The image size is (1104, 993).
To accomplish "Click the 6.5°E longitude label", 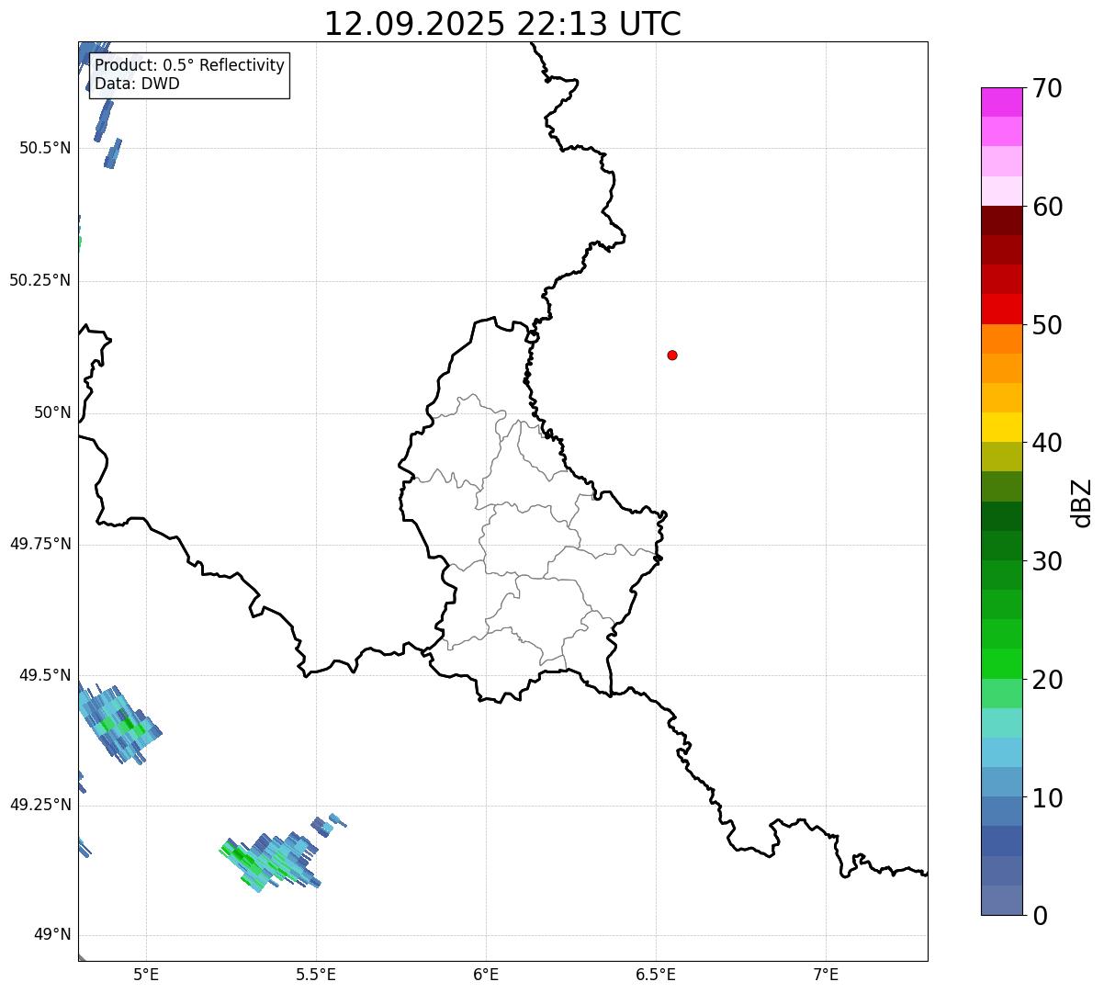I will [x=656, y=974].
